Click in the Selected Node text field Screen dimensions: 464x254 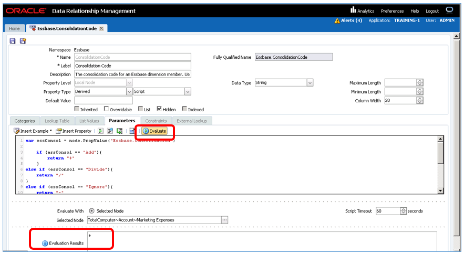pos(154,220)
